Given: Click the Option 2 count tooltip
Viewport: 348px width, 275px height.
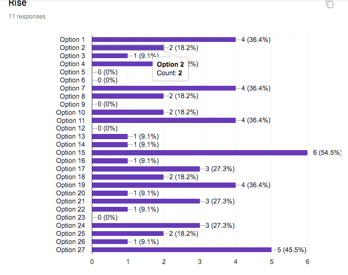Looking at the screenshot, I should (x=170, y=69).
